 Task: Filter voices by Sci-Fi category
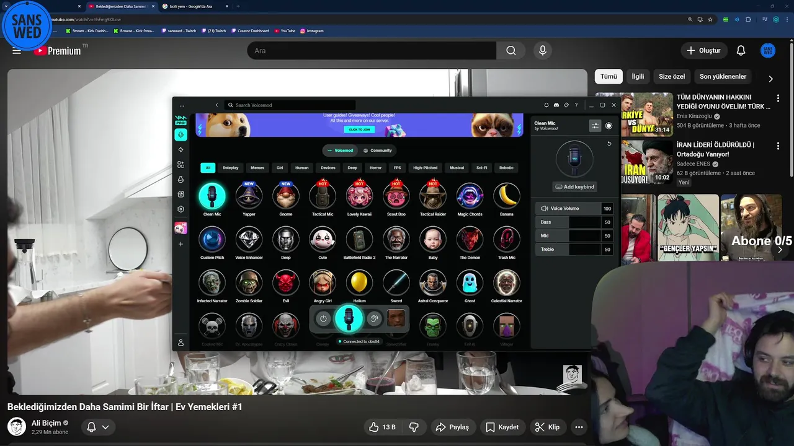pyautogui.click(x=482, y=168)
